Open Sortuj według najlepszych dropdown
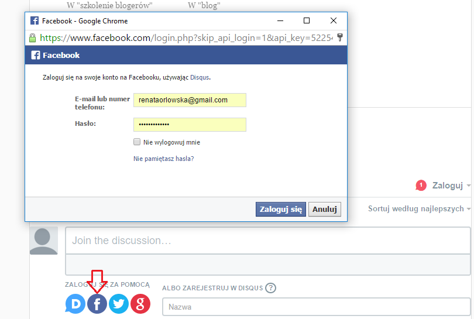 [419, 208]
